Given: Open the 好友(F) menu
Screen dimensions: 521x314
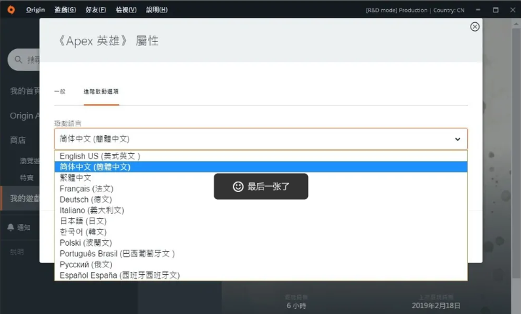Looking at the screenshot, I should [x=95, y=10].
